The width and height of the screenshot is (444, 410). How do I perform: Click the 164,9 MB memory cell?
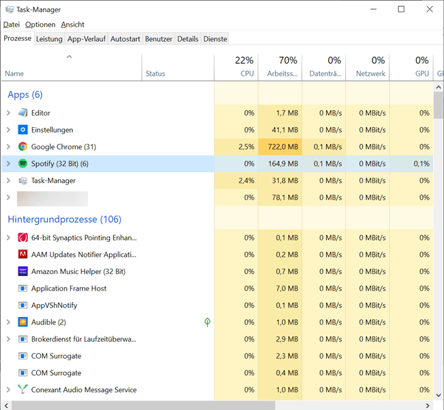tap(280, 164)
